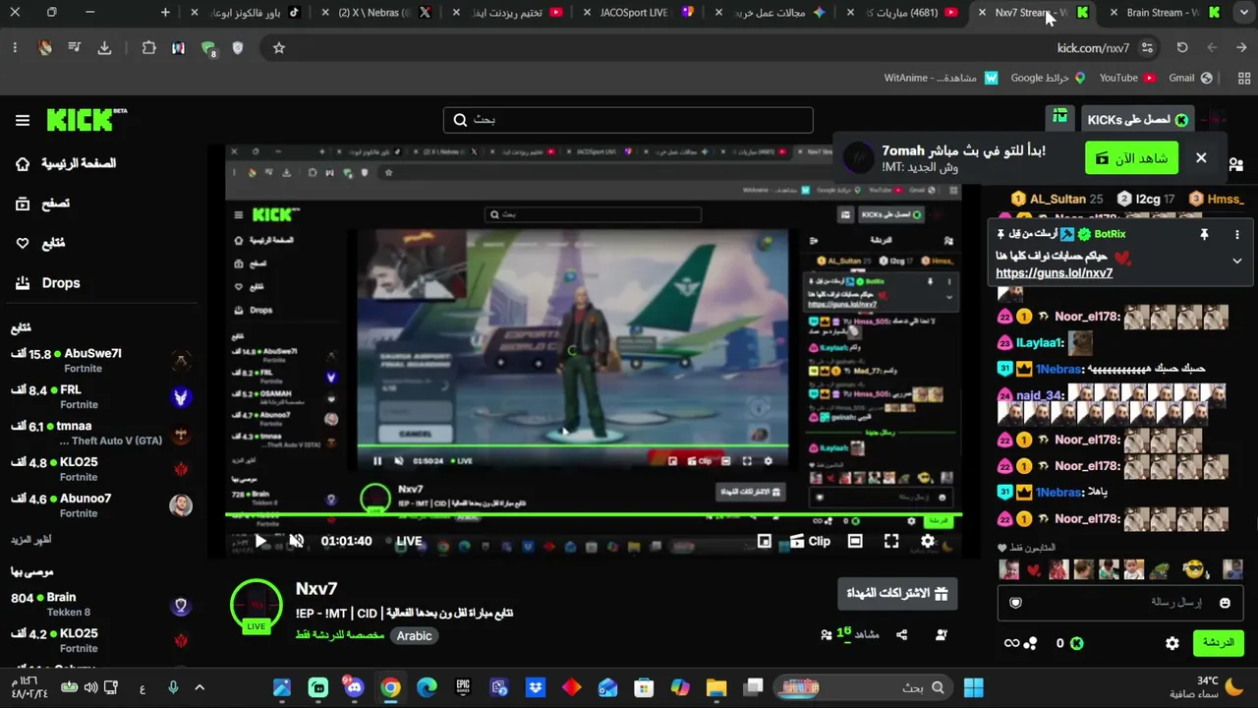Click the green chat send button
Screen dimensions: 1258x708
[1218, 643]
